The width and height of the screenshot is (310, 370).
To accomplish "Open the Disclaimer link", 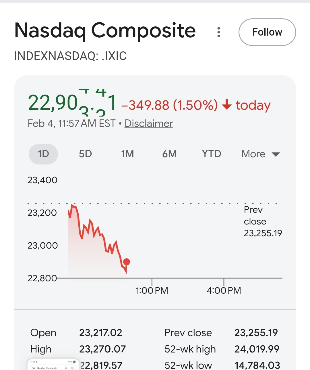I will coord(149,123).
